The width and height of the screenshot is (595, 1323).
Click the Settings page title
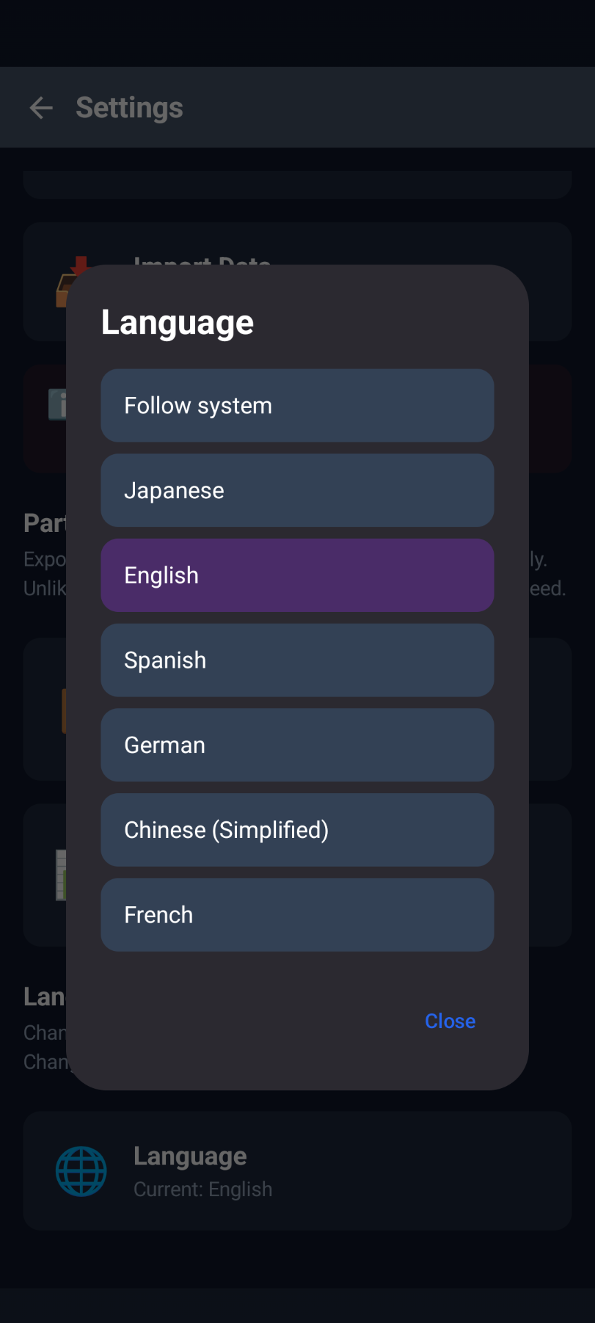pos(129,107)
